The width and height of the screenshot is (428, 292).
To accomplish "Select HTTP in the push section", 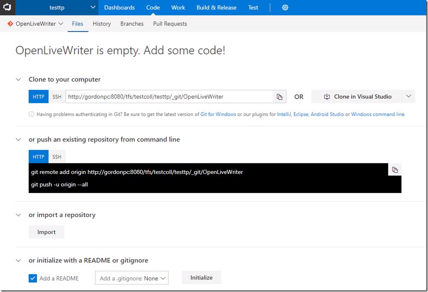I will pos(39,157).
